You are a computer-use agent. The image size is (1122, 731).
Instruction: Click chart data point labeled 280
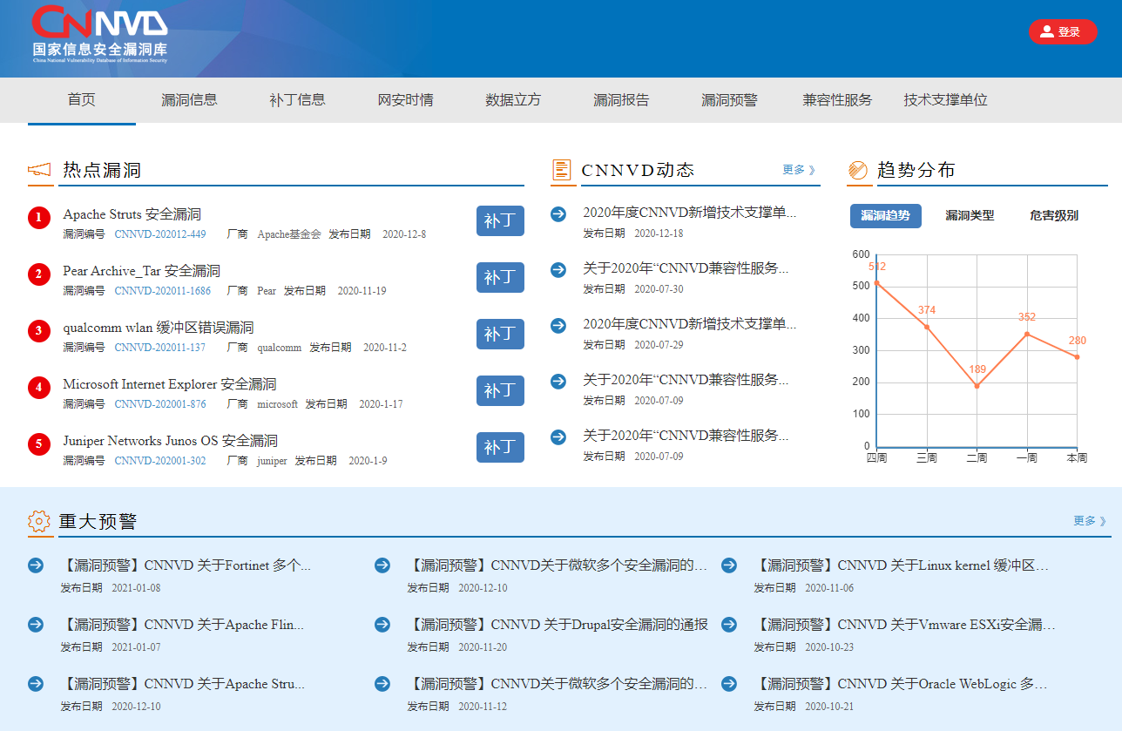1078,357
